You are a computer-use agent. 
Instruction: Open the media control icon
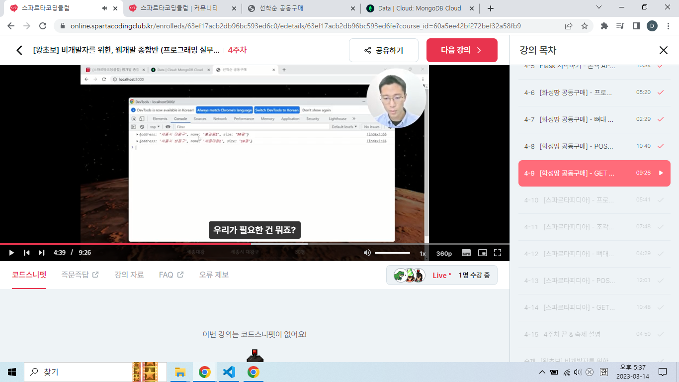pos(620,26)
